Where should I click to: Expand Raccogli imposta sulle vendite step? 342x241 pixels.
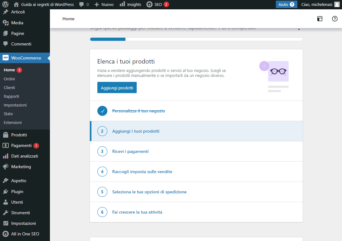196,172
